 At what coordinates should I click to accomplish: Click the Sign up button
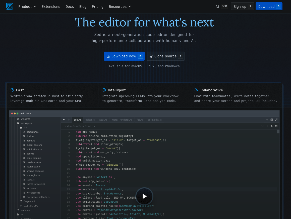coord(242,6)
